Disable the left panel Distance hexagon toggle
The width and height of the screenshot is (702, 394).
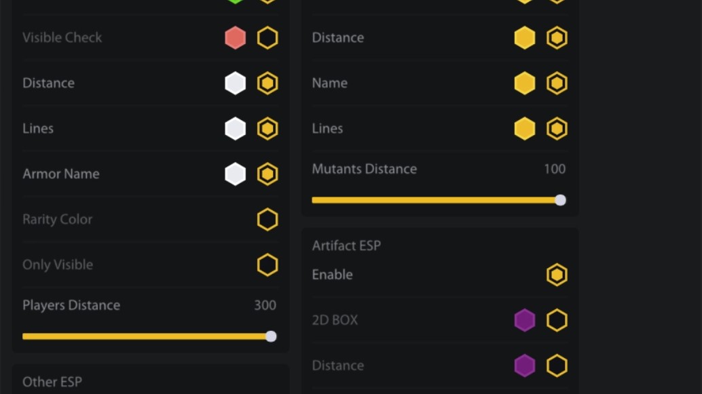(267, 83)
